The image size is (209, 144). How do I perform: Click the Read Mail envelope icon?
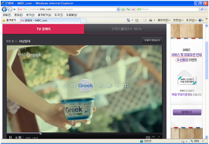click(x=145, y=20)
